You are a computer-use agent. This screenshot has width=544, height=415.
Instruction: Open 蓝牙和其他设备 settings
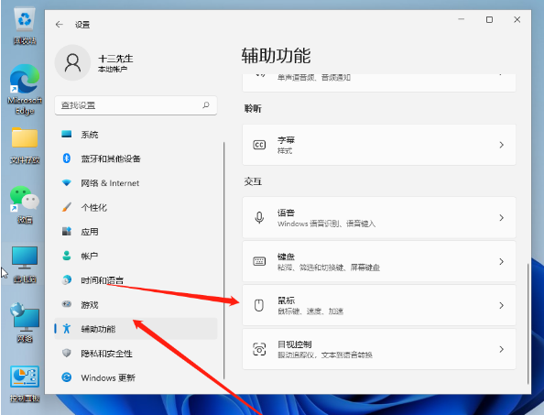(136, 158)
